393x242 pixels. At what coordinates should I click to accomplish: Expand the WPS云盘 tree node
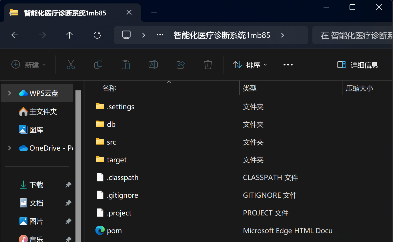coord(10,93)
